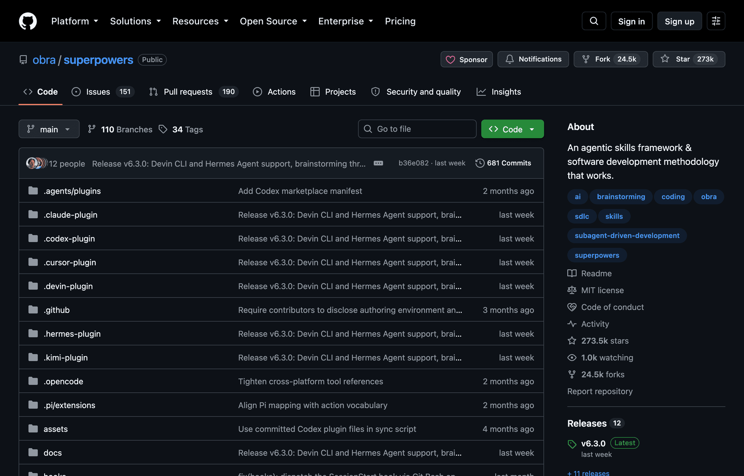This screenshot has width=744, height=476.
Task: Open the 'Add Codex marketplace manifest' commit
Action: (x=300, y=191)
